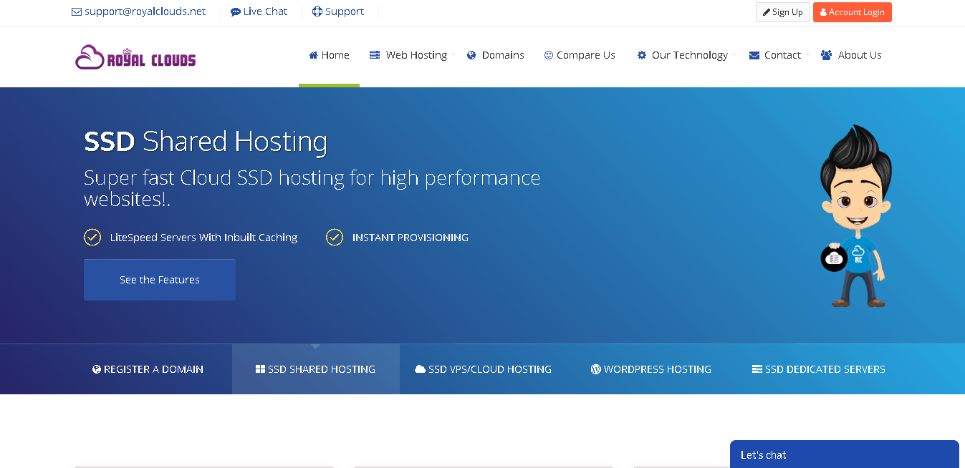Select the Register a Domain tab

coord(148,369)
